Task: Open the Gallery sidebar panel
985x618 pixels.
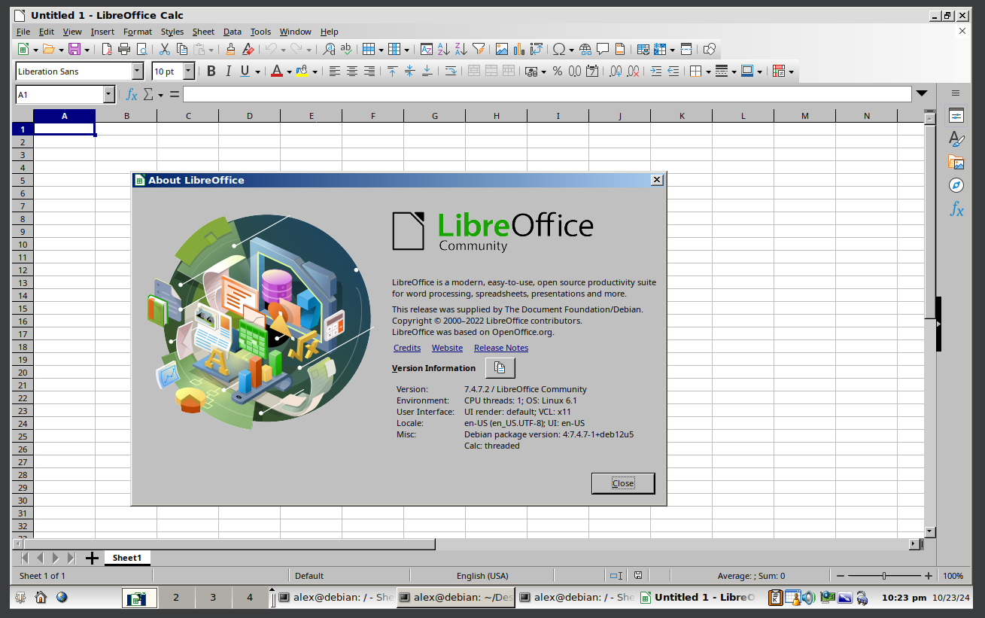Action: tap(956, 162)
